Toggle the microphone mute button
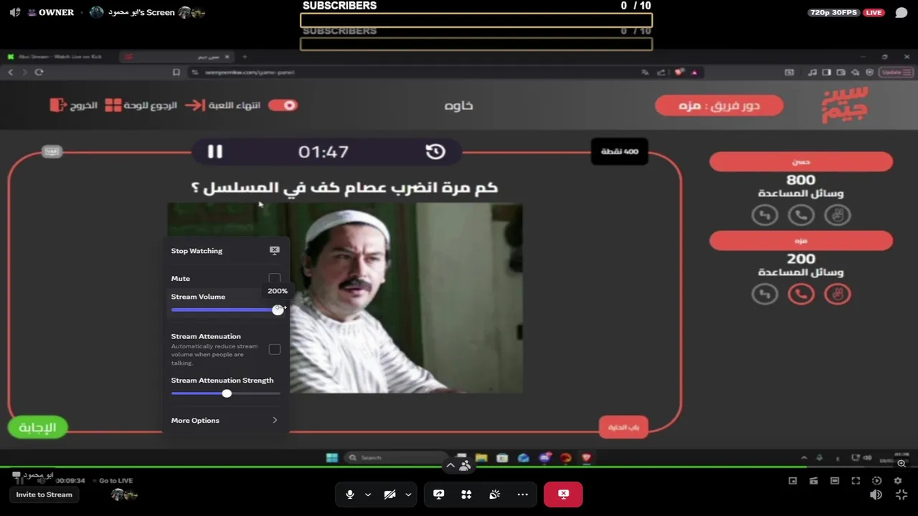The image size is (918, 516). pyautogui.click(x=350, y=494)
